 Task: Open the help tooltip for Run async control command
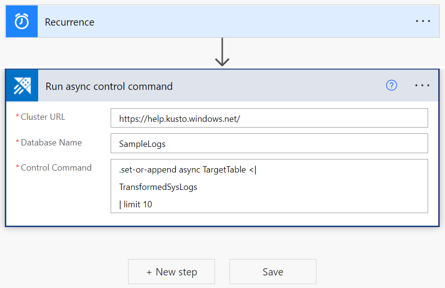pyautogui.click(x=391, y=85)
